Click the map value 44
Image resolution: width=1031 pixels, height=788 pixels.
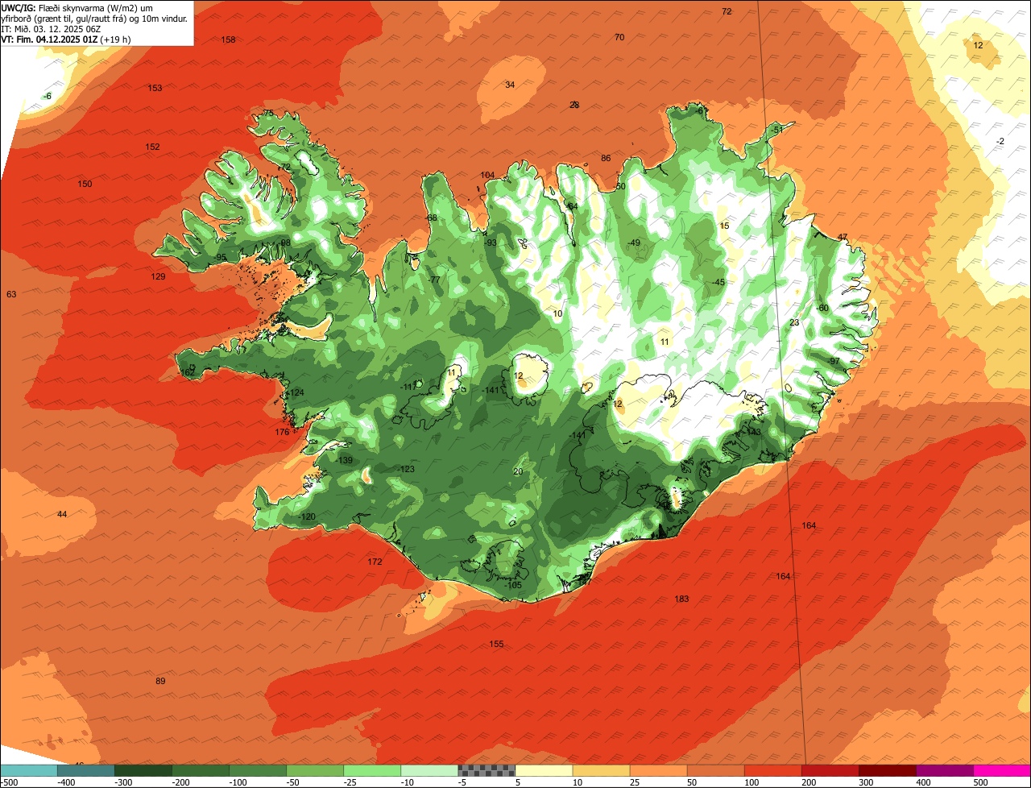pos(62,514)
